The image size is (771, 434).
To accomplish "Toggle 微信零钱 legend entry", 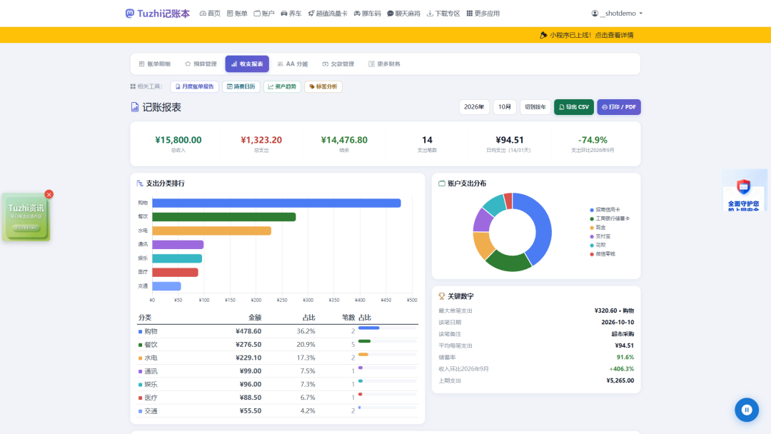I will click(x=603, y=253).
